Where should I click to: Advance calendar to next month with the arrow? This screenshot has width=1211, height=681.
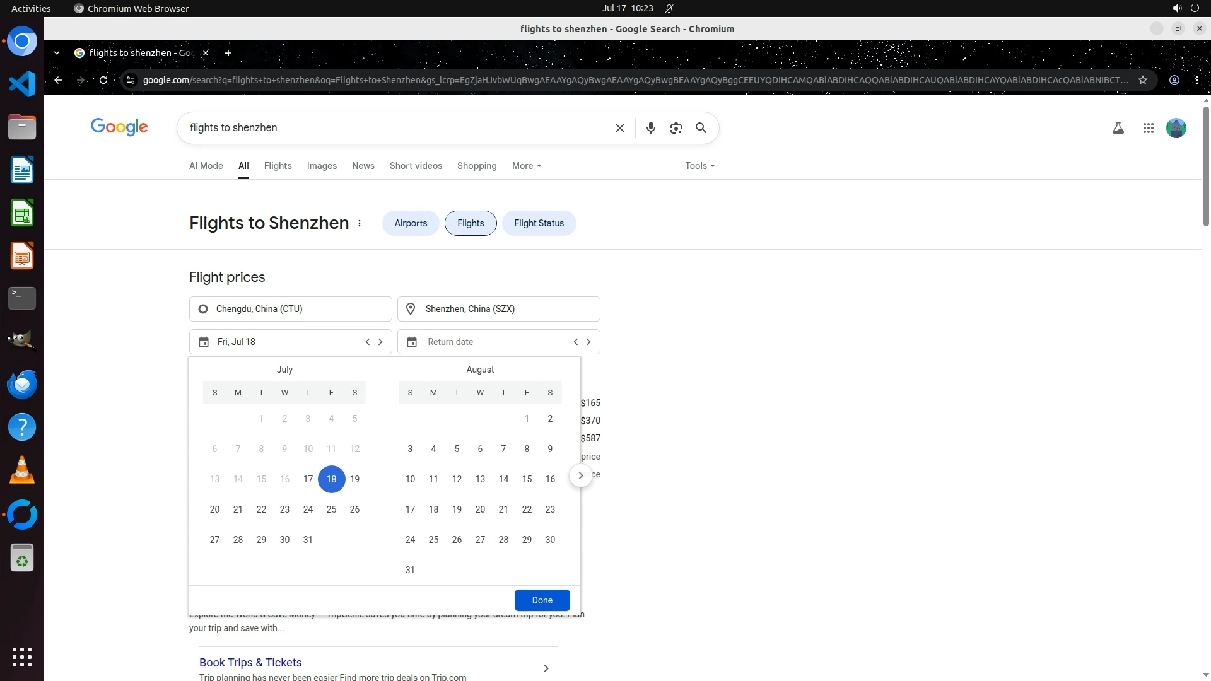(x=580, y=475)
